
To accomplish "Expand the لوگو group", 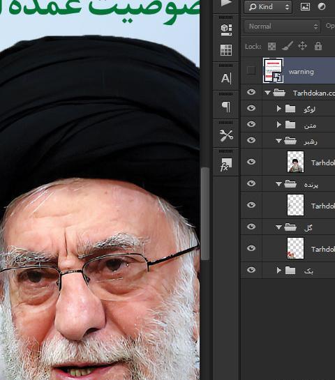I will 279,109.
